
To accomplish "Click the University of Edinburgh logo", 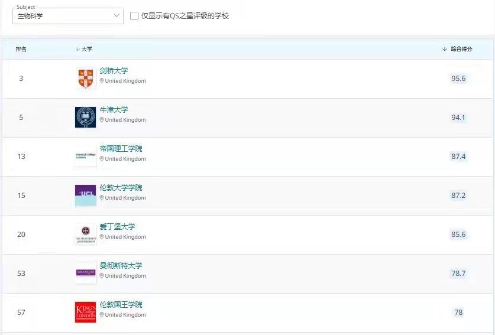I will tap(86, 235).
